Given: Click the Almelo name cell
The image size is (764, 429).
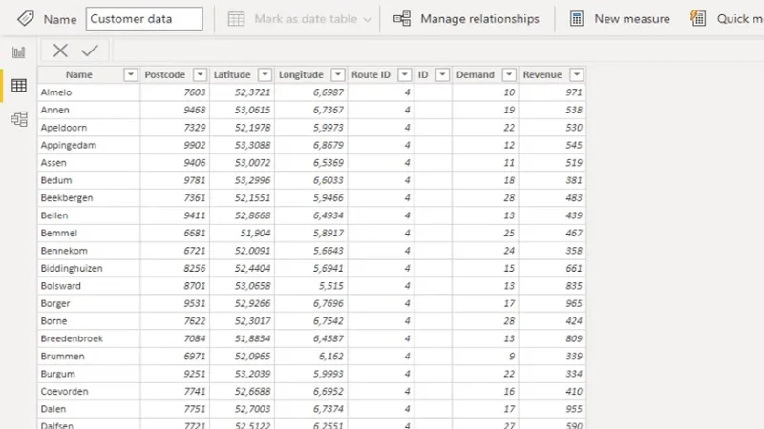Looking at the screenshot, I should (89, 92).
